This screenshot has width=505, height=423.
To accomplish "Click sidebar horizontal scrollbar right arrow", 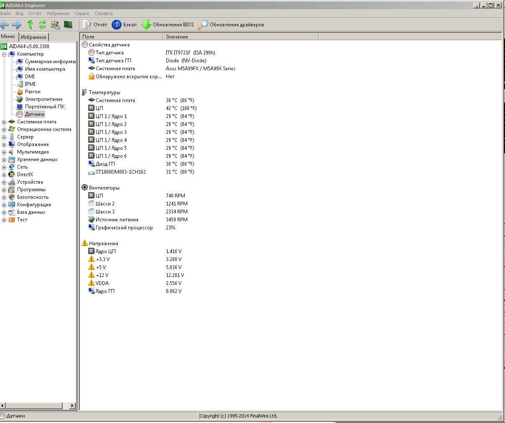I will coord(72,405).
